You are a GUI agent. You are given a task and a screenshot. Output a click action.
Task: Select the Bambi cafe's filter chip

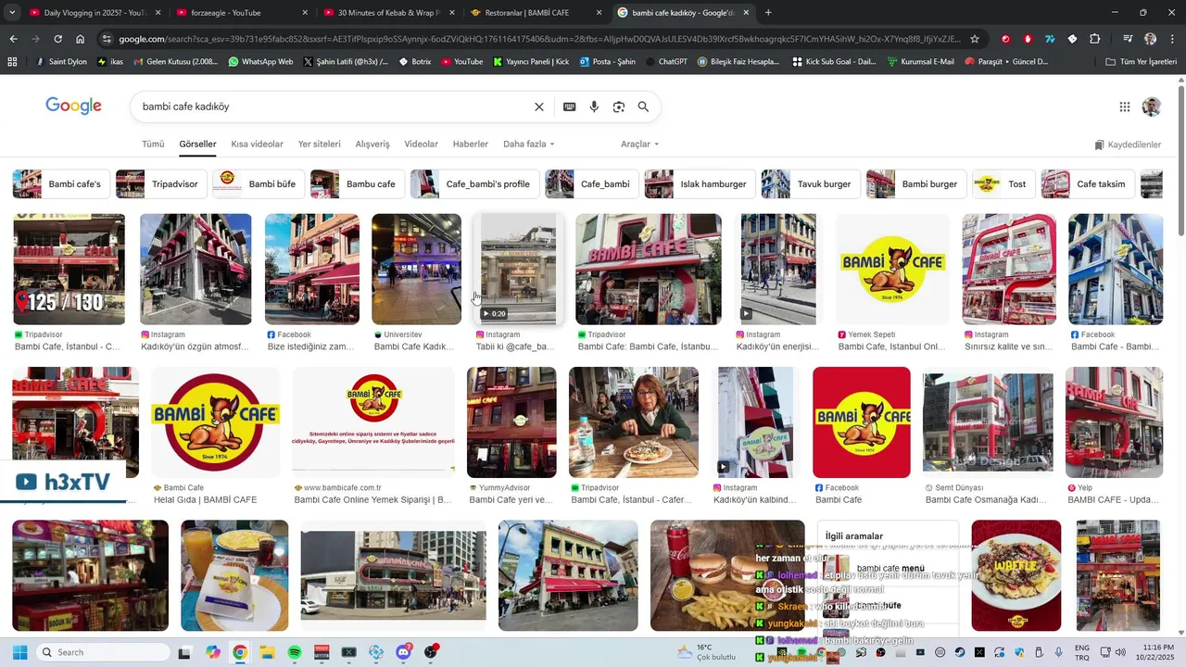pyautogui.click(x=62, y=183)
